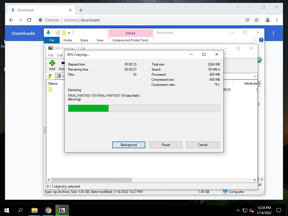This screenshot has width=288, height=216.
Task: Click the network icon in system tray
Action: point(245,210)
